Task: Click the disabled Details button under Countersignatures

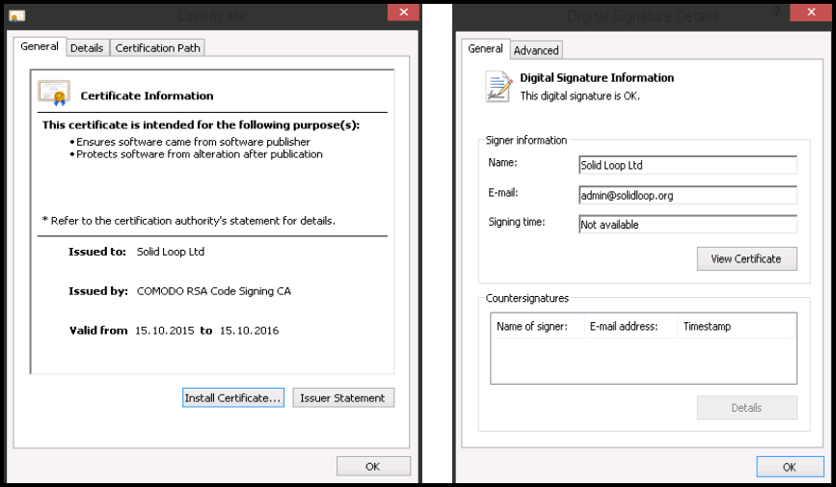Action: coord(746,408)
